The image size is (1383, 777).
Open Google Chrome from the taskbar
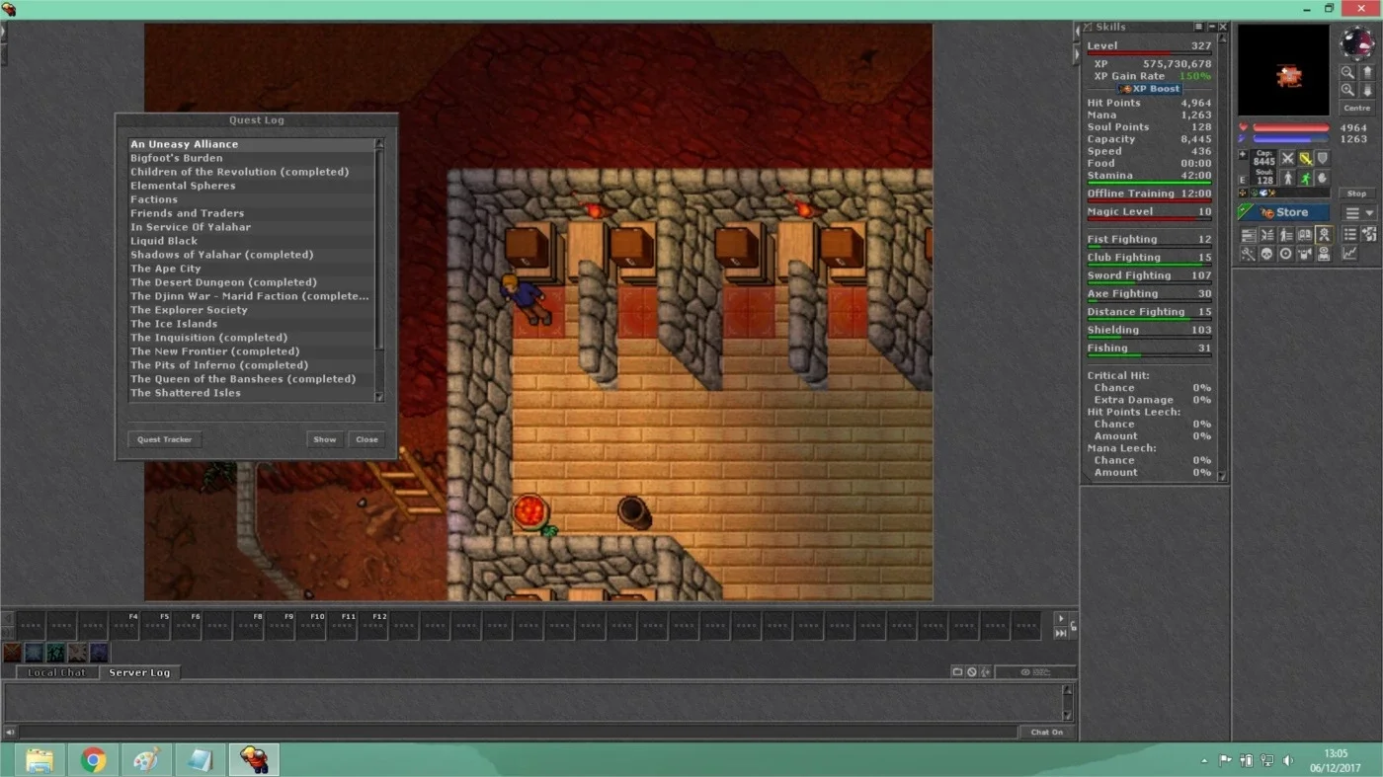[x=94, y=759]
